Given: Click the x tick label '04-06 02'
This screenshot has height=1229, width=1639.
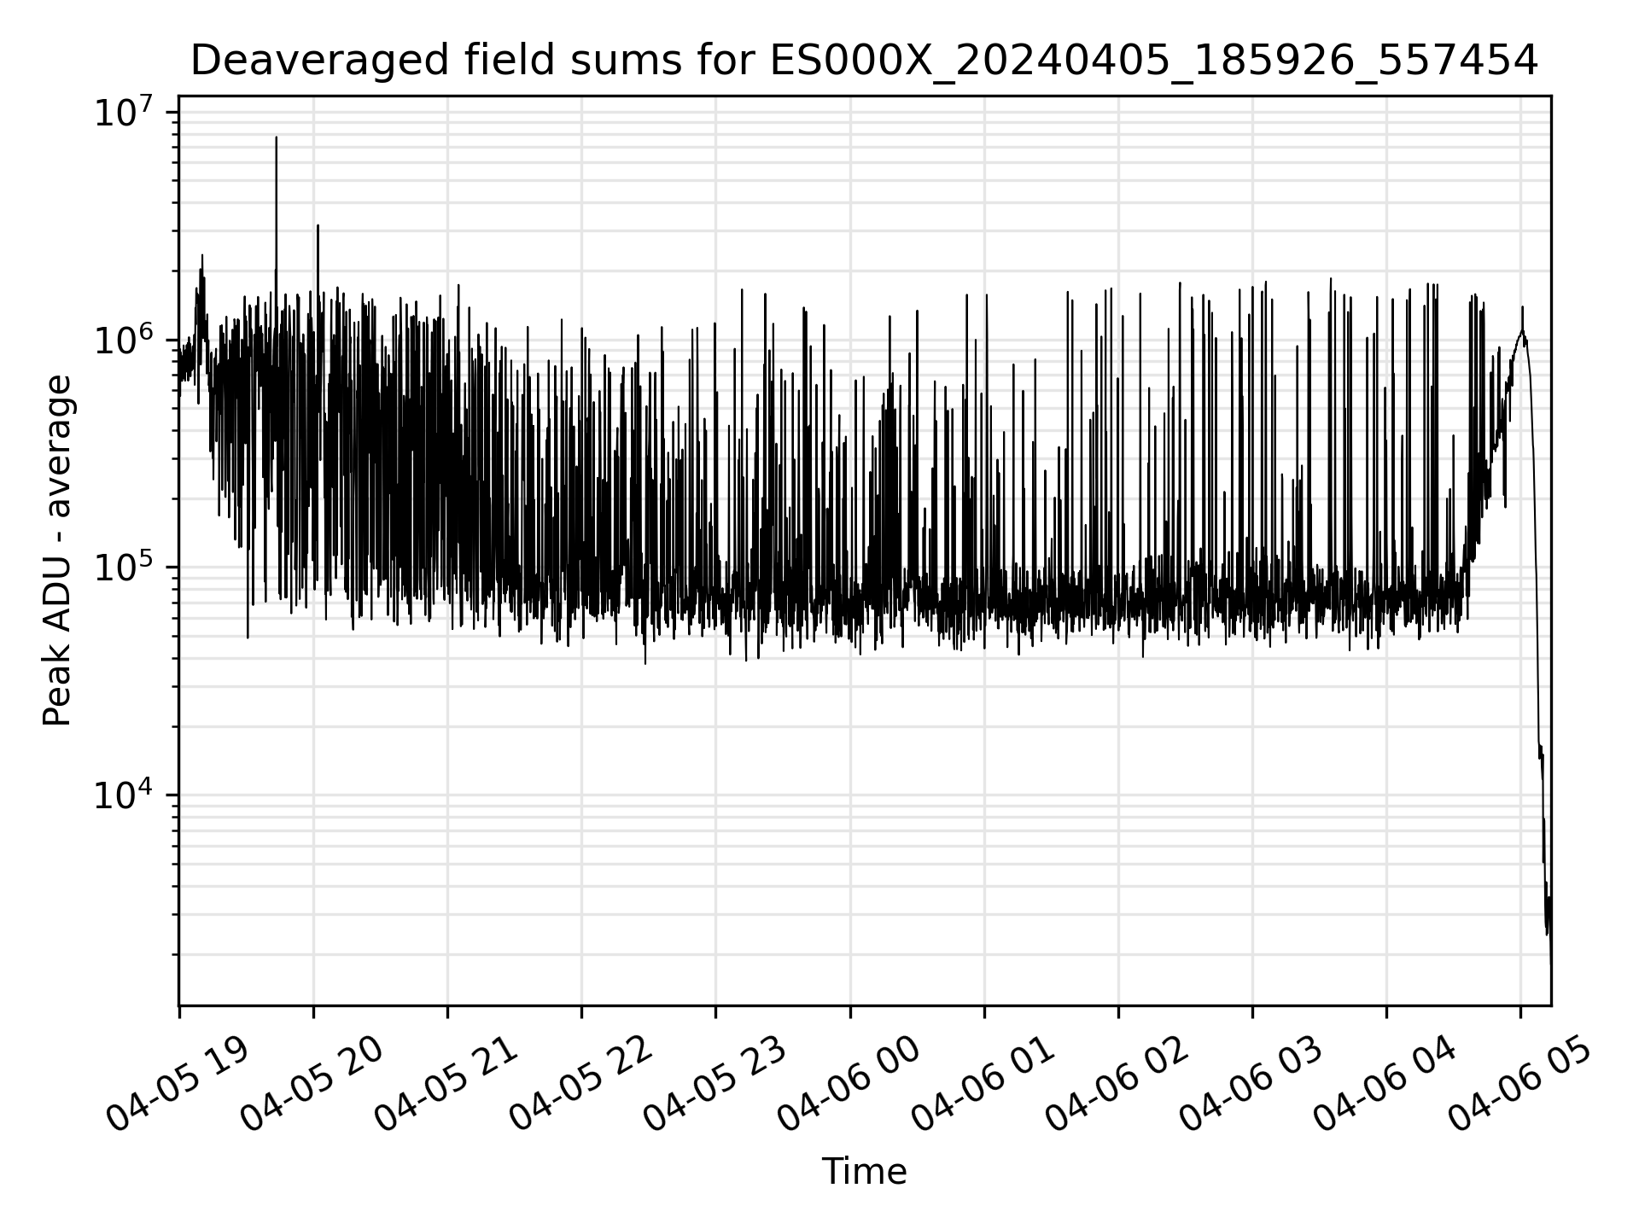Looking at the screenshot, I should coord(1118,1084).
